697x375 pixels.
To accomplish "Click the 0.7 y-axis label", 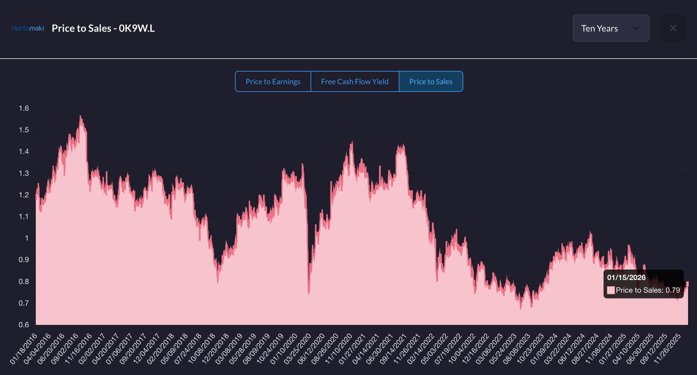I will click(x=24, y=303).
